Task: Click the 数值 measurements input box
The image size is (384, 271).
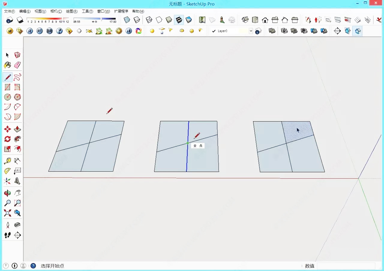Action: pos(346,266)
